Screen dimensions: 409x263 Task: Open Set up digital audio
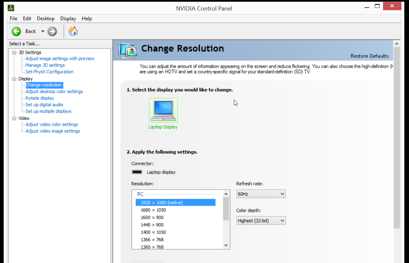point(44,105)
